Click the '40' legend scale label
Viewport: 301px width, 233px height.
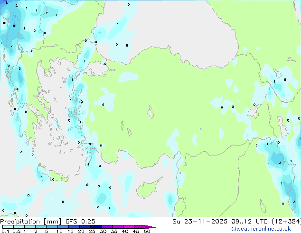pyautogui.click(x=125, y=231)
